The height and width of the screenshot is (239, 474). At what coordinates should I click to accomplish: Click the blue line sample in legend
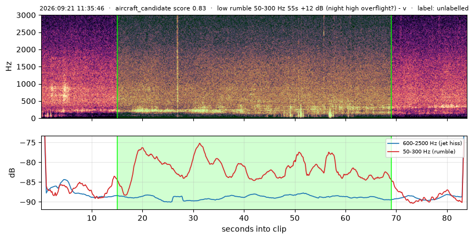[394, 143]
